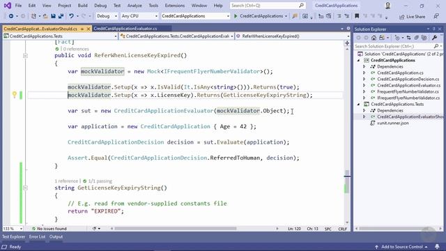The height and width of the screenshot is (251, 446).
Task: Toggle pin on CreditCardApplicat...EvaluatorShould.cs tab
Action: click(x=82, y=29)
